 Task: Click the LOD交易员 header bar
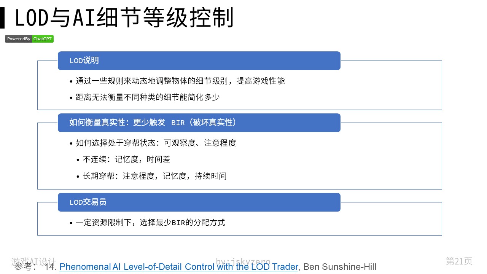199,202
